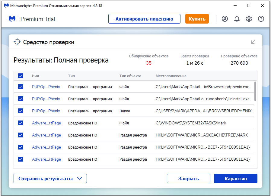Click Активировать лицензию button
Viewport: 271px width, 196px height.
tap(144, 19)
